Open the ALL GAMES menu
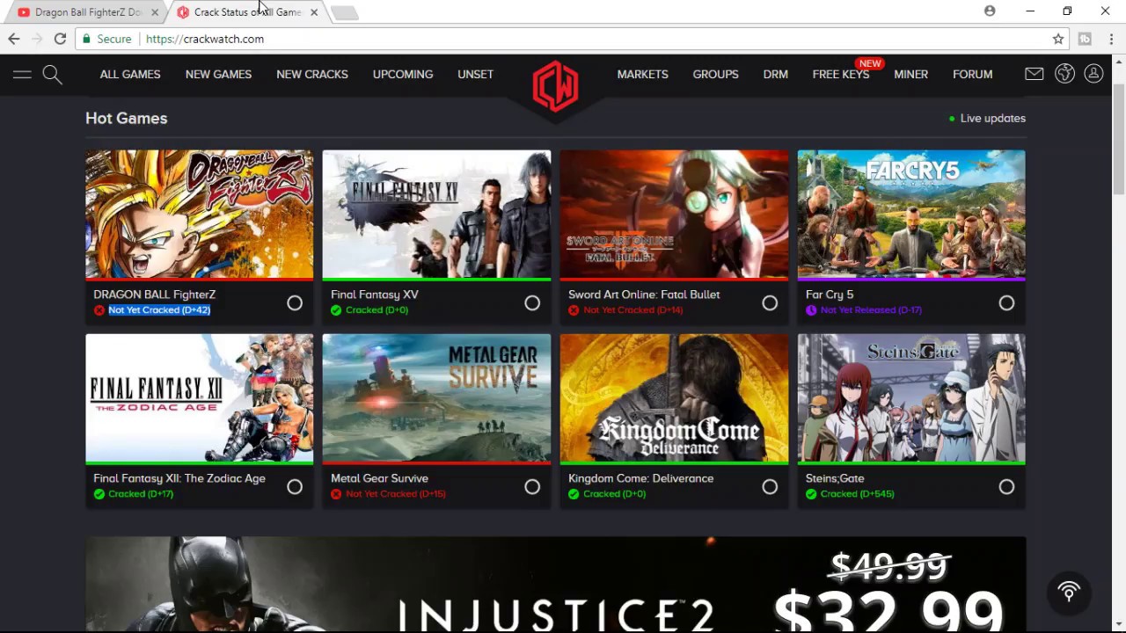 pyautogui.click(x=130, y=74)
